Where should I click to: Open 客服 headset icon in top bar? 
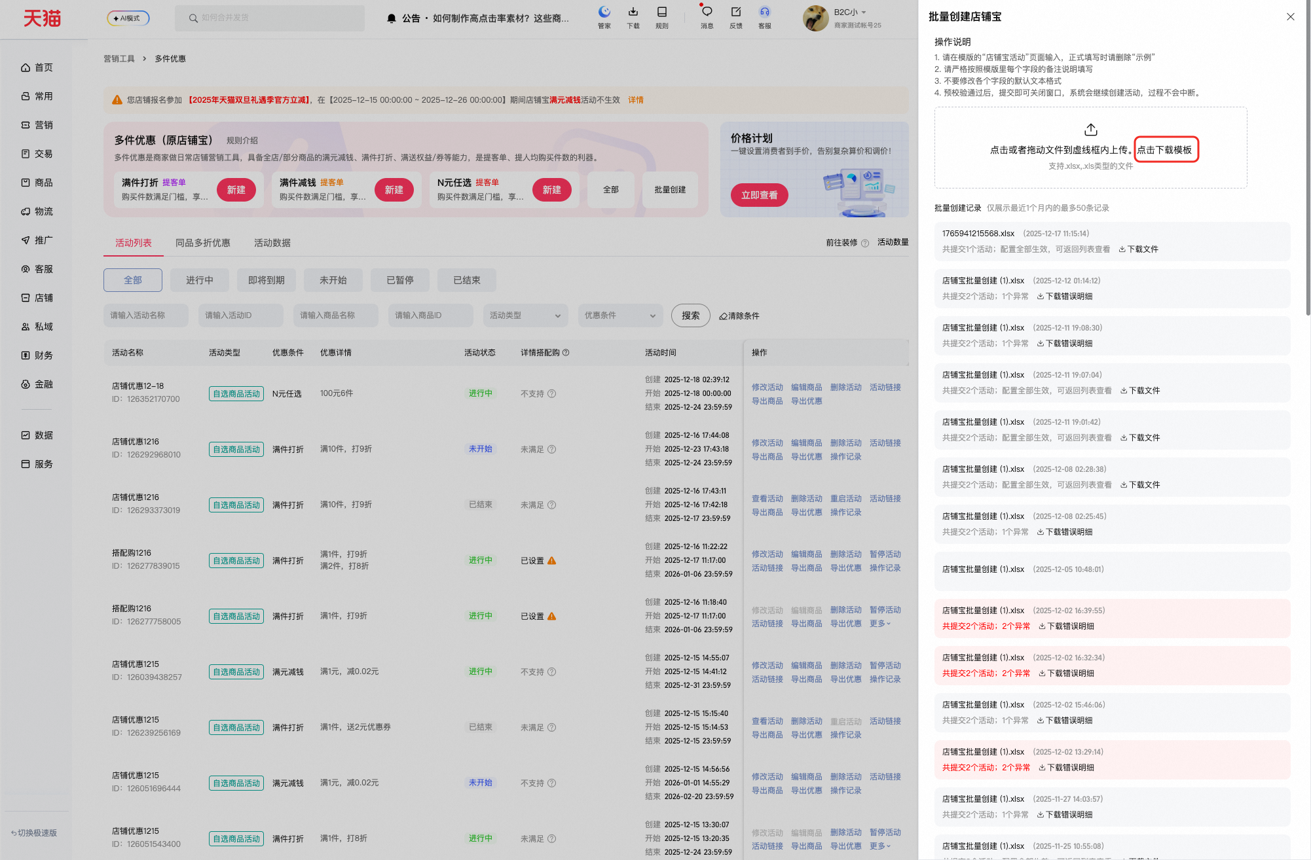(764, 12)
